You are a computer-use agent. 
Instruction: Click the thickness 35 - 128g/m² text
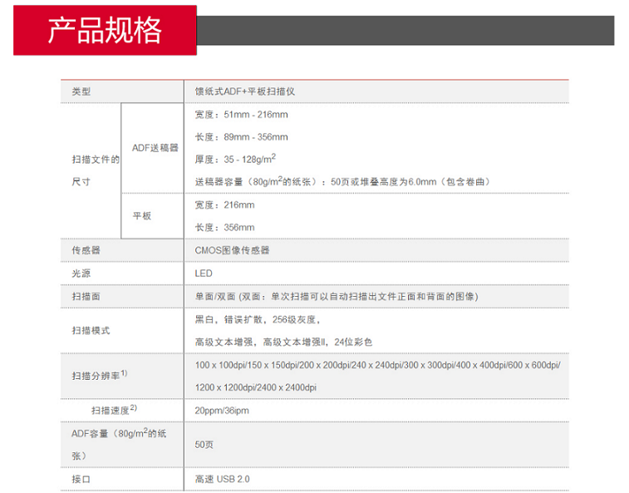click(x=235, y=159)
